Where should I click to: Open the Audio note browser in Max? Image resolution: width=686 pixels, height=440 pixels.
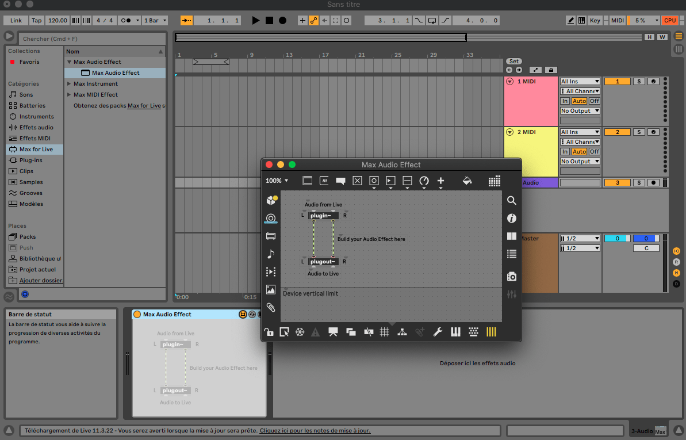pos(271,254)
